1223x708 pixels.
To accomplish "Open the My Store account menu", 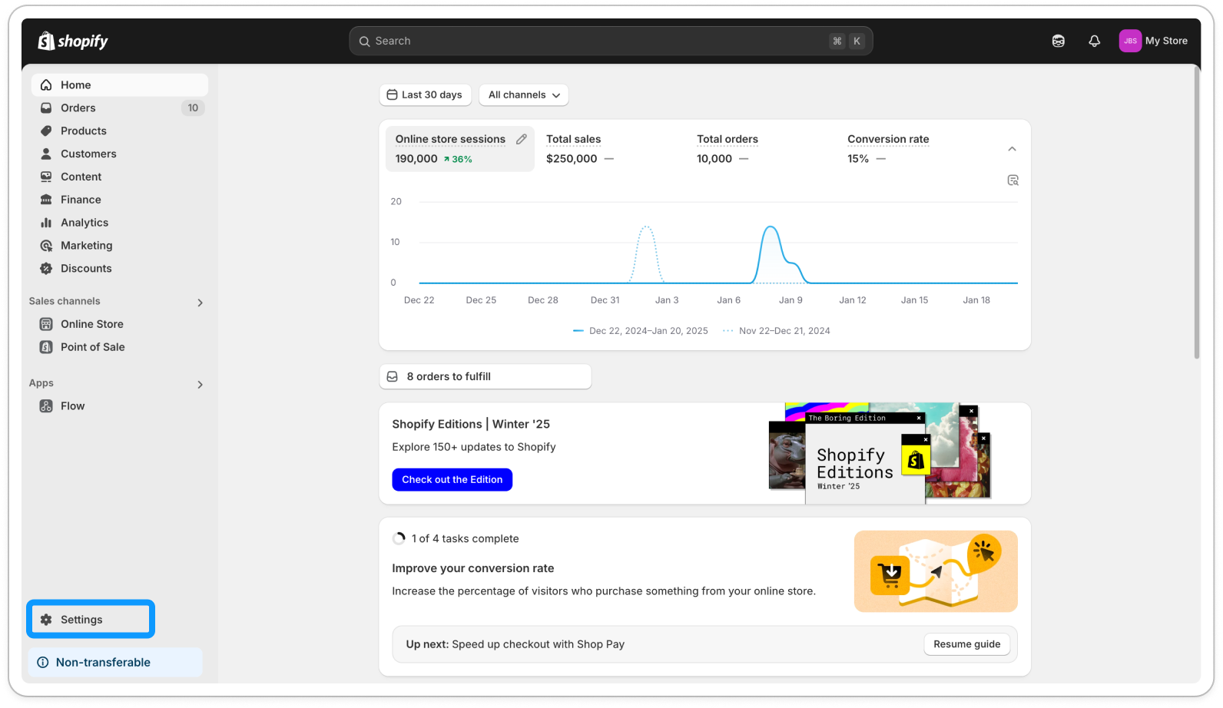I will tap(1154, 41).
